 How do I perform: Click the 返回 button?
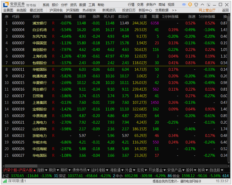225,10
